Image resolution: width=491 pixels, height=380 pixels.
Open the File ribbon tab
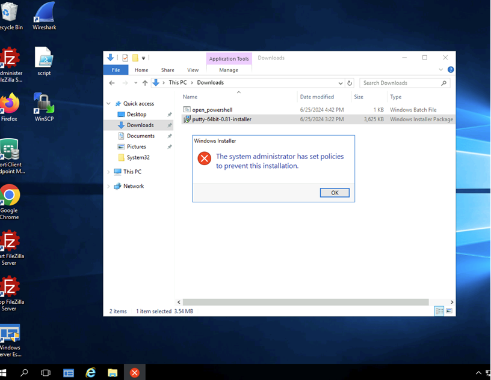(116, 70)
